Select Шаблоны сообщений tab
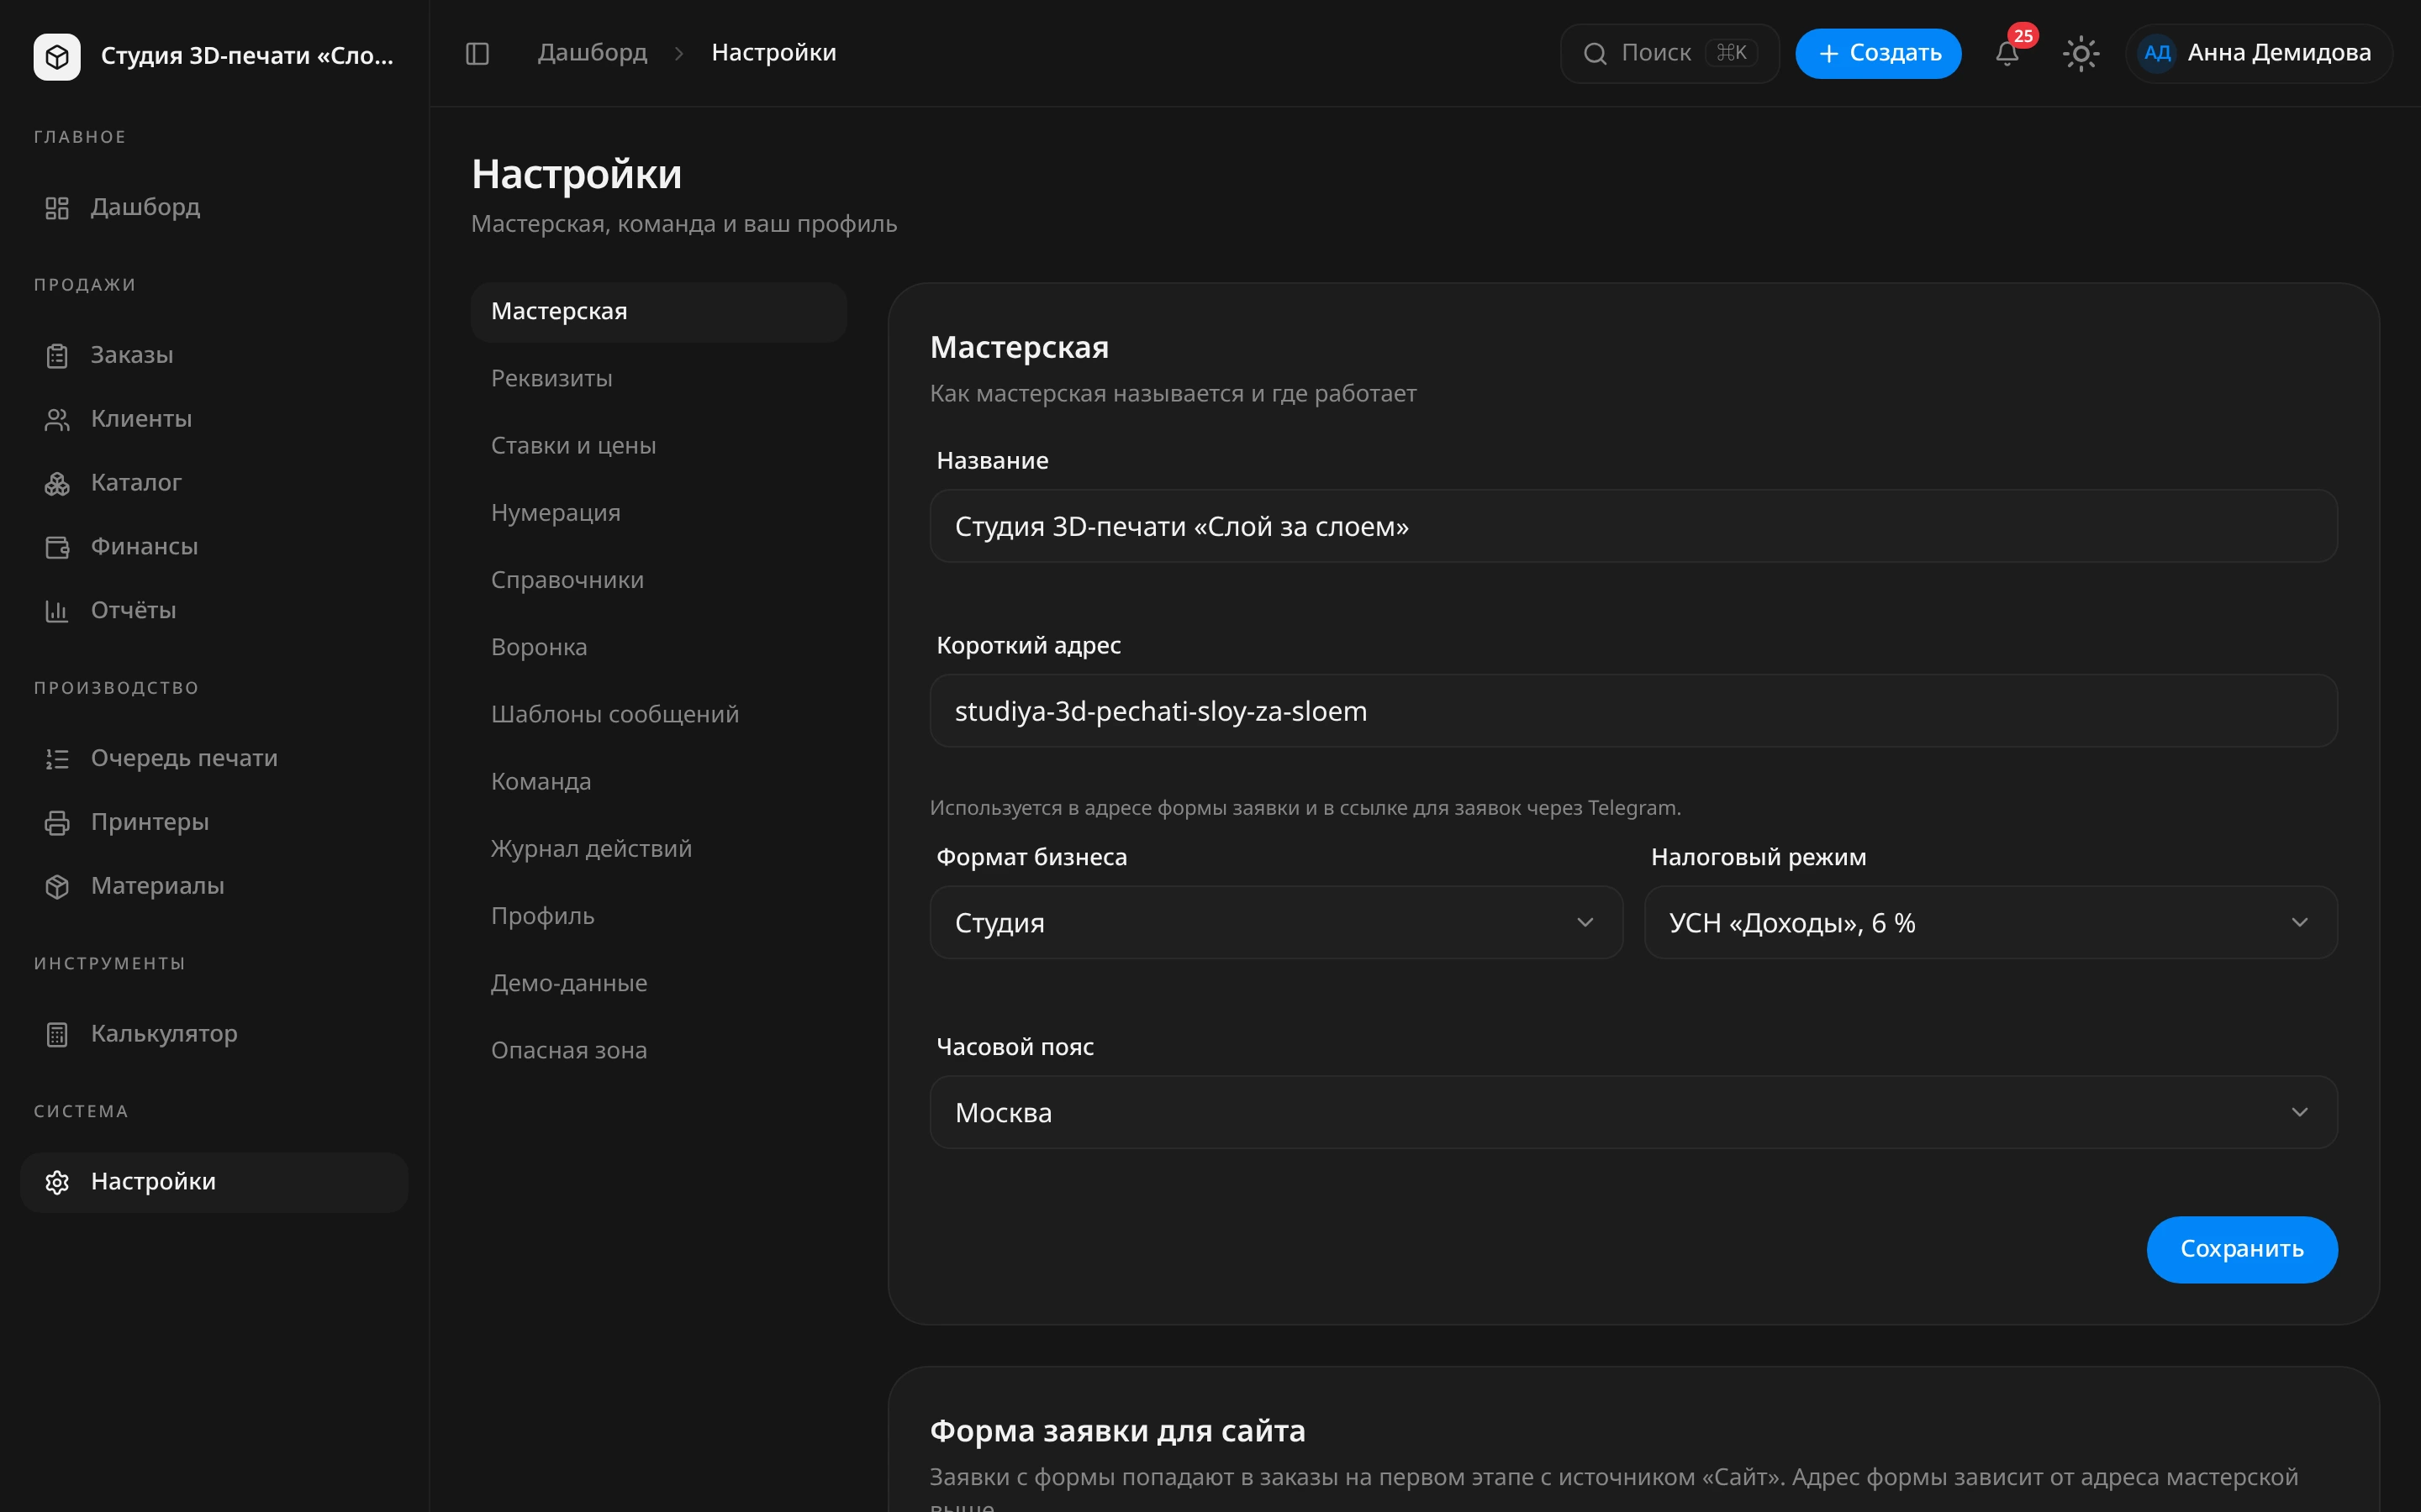 point(658,714)
